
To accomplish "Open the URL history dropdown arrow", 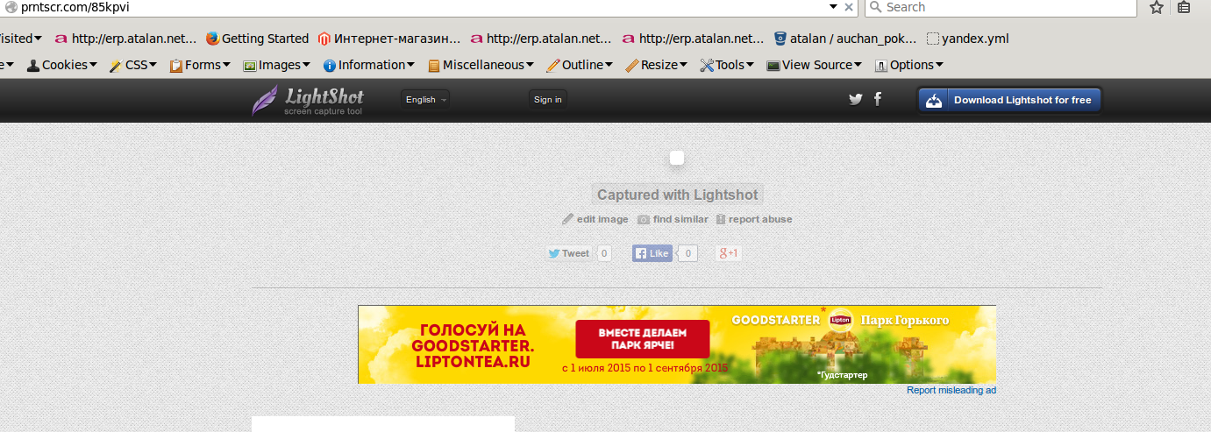I will [834, 7].
